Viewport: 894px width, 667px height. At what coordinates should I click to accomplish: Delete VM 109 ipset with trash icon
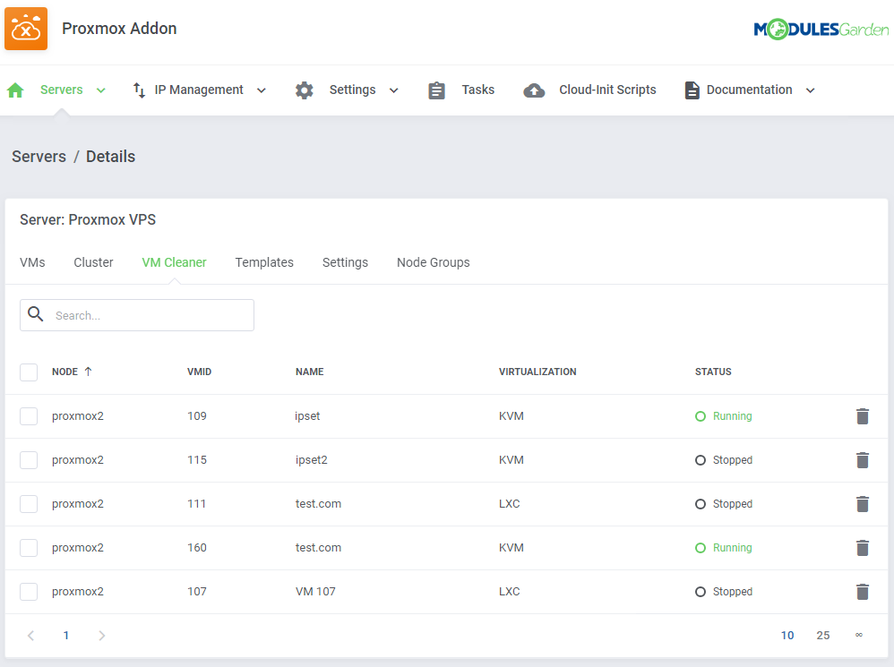(x=863, y=416)
